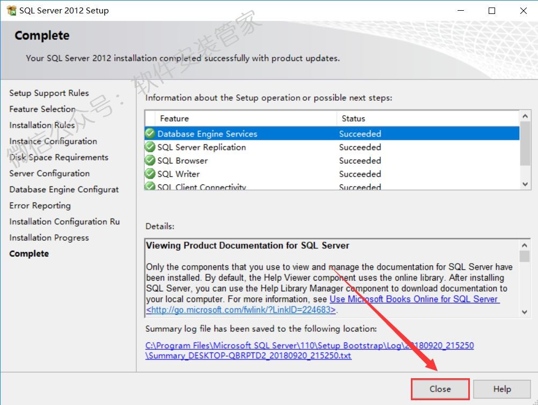This screenshot has height=405, width=538.
Task: Open the go.microsoft.com fwlink URL
Action: pyautogui.click(x=241, y=310)
